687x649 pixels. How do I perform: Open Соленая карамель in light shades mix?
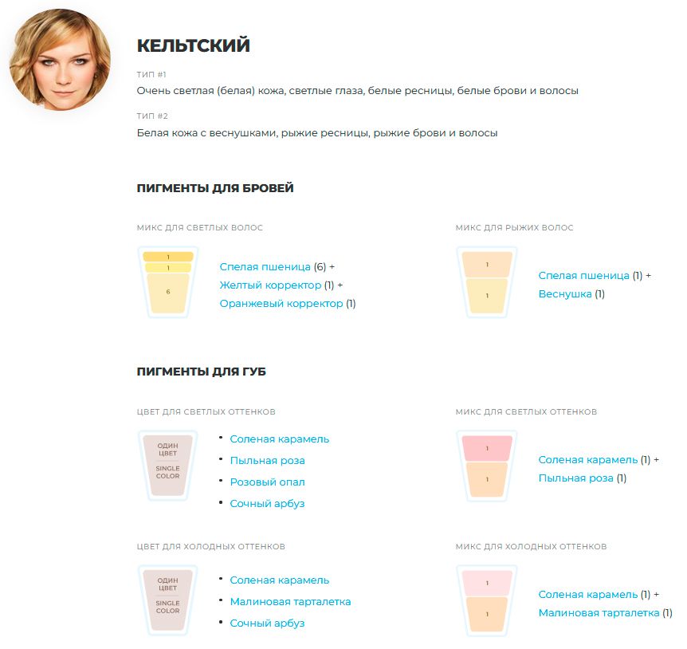588,460
